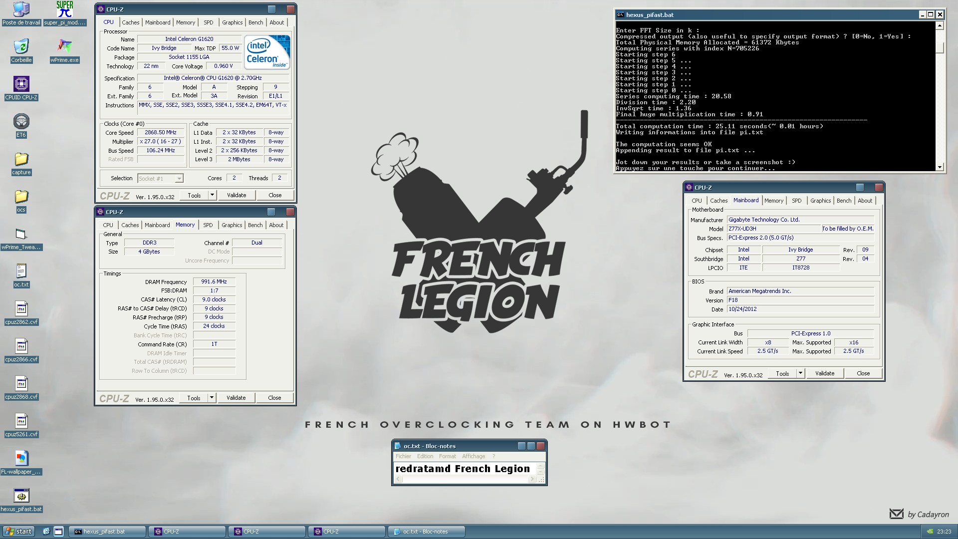
Task: Click the hexus_pifast.bat console title bar icon
Action: (620, 15)
